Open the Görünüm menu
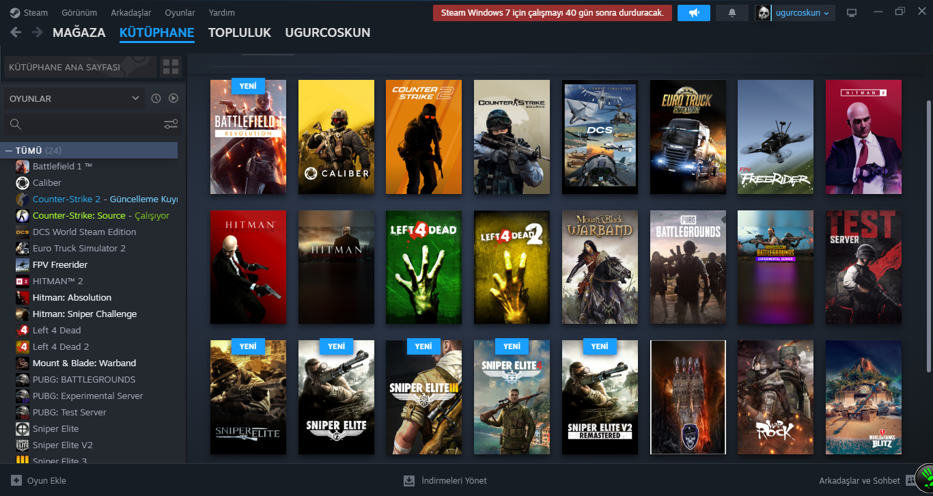Image resolution: width=933 pixels, height=496 pixels. [x=79, y=13]
